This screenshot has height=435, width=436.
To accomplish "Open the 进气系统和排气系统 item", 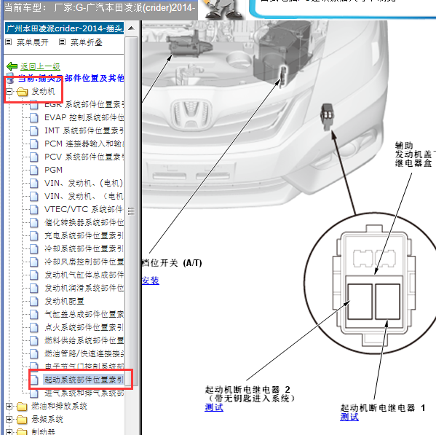I will [84, 393].
